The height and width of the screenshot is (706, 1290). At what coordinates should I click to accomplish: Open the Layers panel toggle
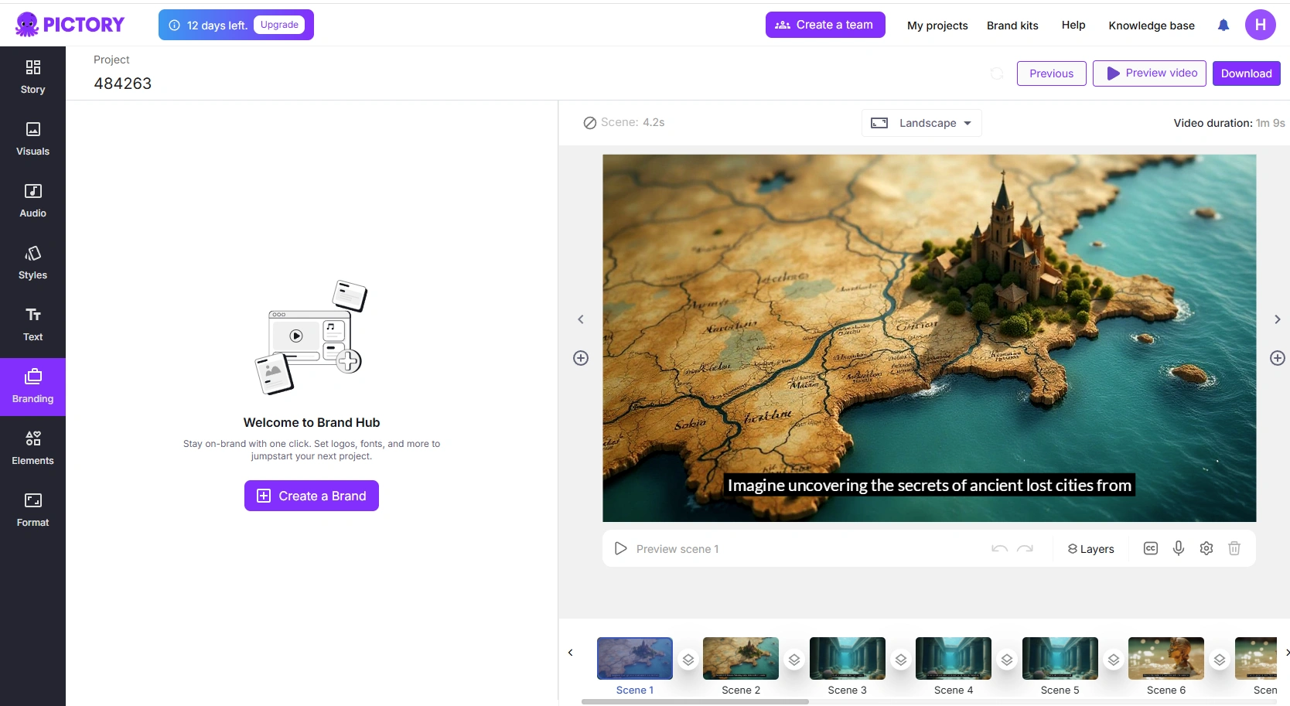point(1090,549)
